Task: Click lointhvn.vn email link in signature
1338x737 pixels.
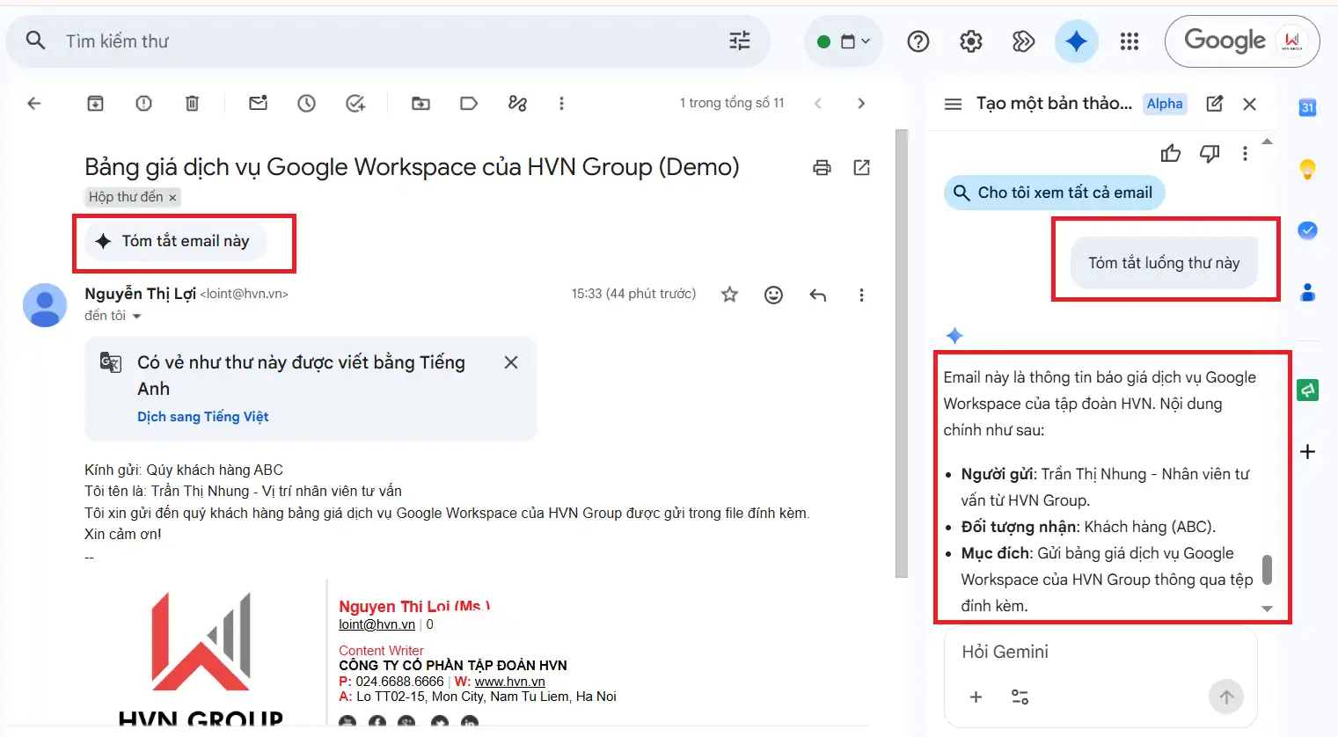Action: click(x=377, y=624)
